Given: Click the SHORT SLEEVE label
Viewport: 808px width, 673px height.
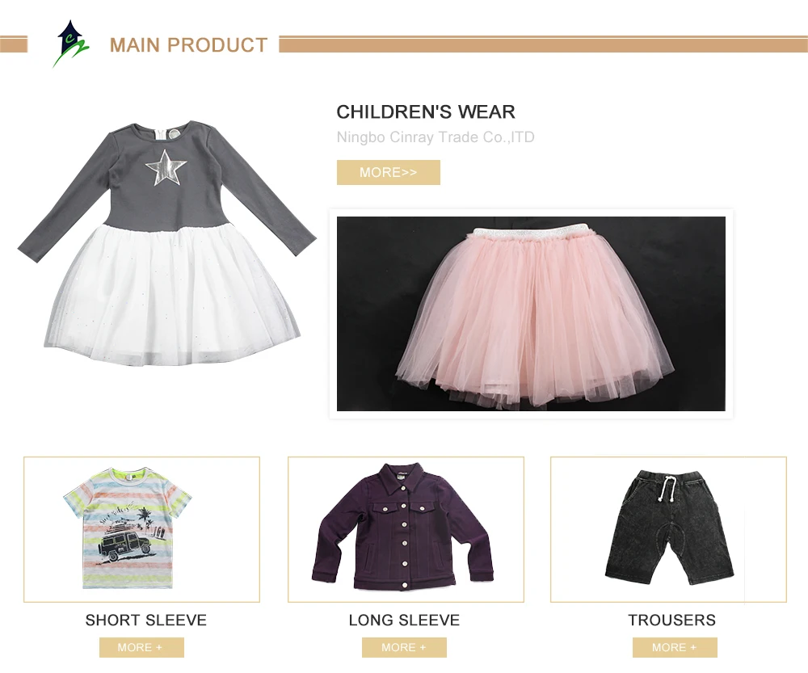Looking at the screenshot, I should [145, 620].
